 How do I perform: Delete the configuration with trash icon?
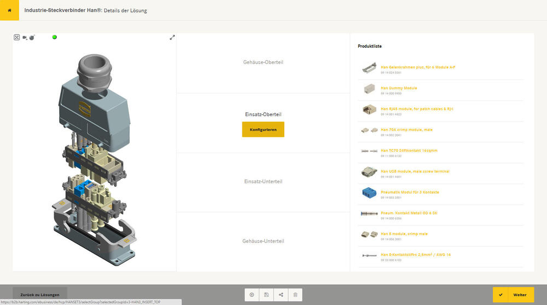(295, 295)
